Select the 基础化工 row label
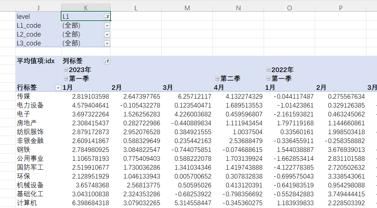This screenshot has width=377, height=208. pyautogui.click(x=38, y=194)
